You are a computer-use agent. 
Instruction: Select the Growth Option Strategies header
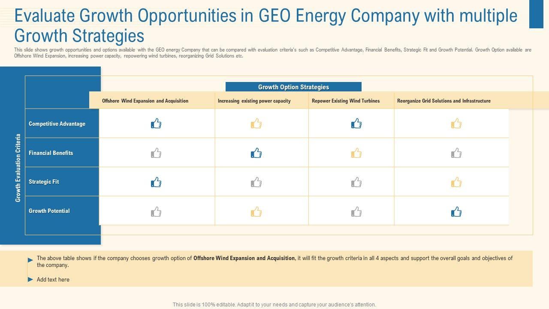(293, 87)
